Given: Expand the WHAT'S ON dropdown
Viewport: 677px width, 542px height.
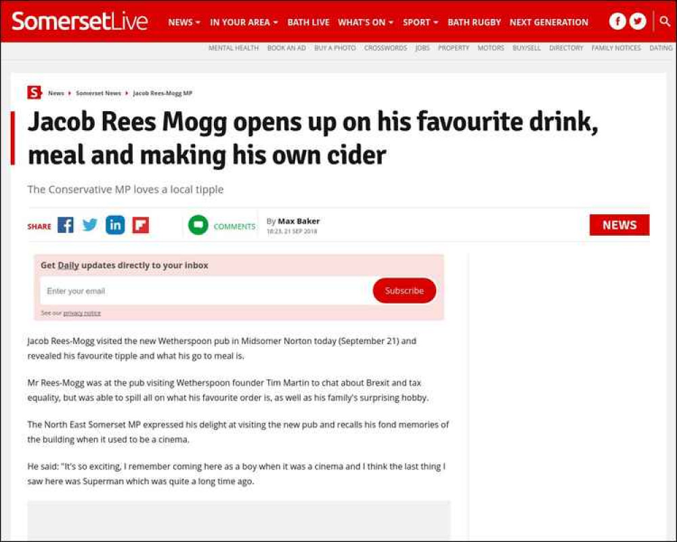Looking at the screenshot, I should pos(366,22).
